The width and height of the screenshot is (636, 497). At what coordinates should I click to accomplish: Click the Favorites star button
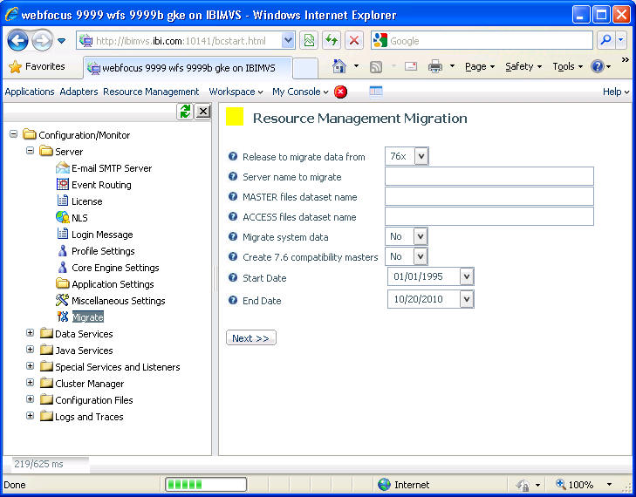pos(37,66)
